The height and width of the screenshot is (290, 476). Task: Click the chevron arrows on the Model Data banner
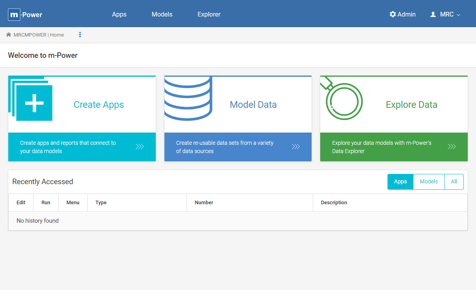(x=295, y=146)
